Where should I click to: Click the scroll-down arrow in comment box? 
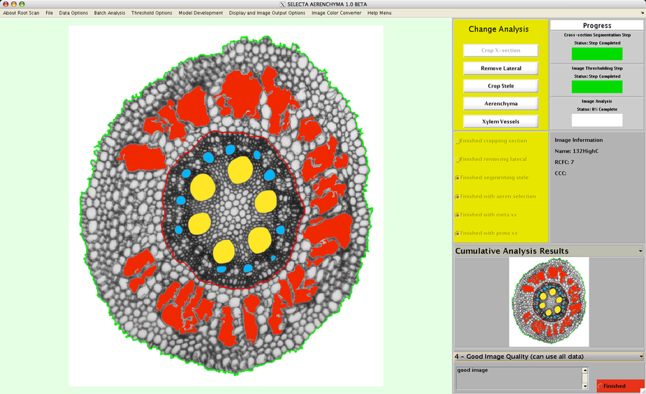point(586,386)
